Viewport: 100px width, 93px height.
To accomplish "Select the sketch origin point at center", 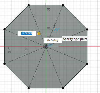I will 46,46.
